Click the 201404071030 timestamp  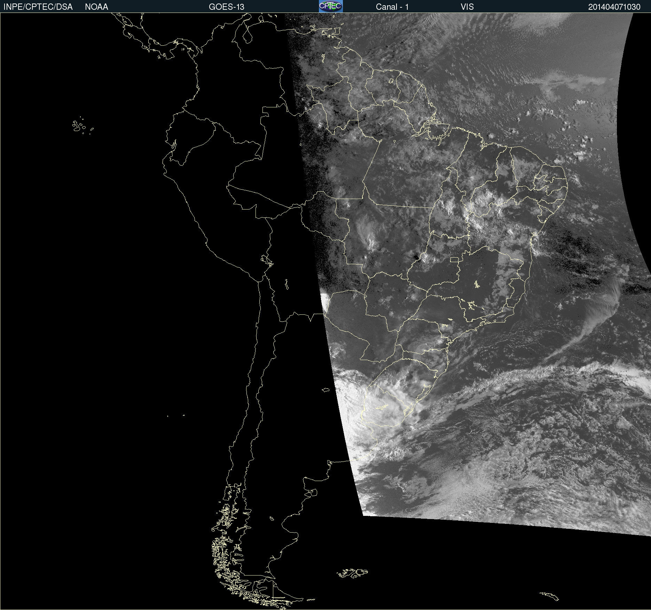(x=614, y=7)
